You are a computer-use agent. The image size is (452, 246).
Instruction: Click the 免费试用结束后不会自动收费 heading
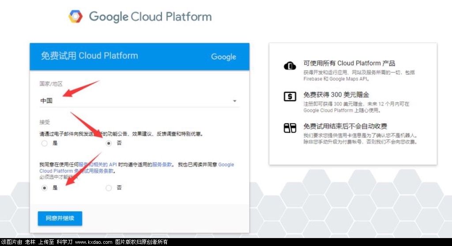(345, 126)
